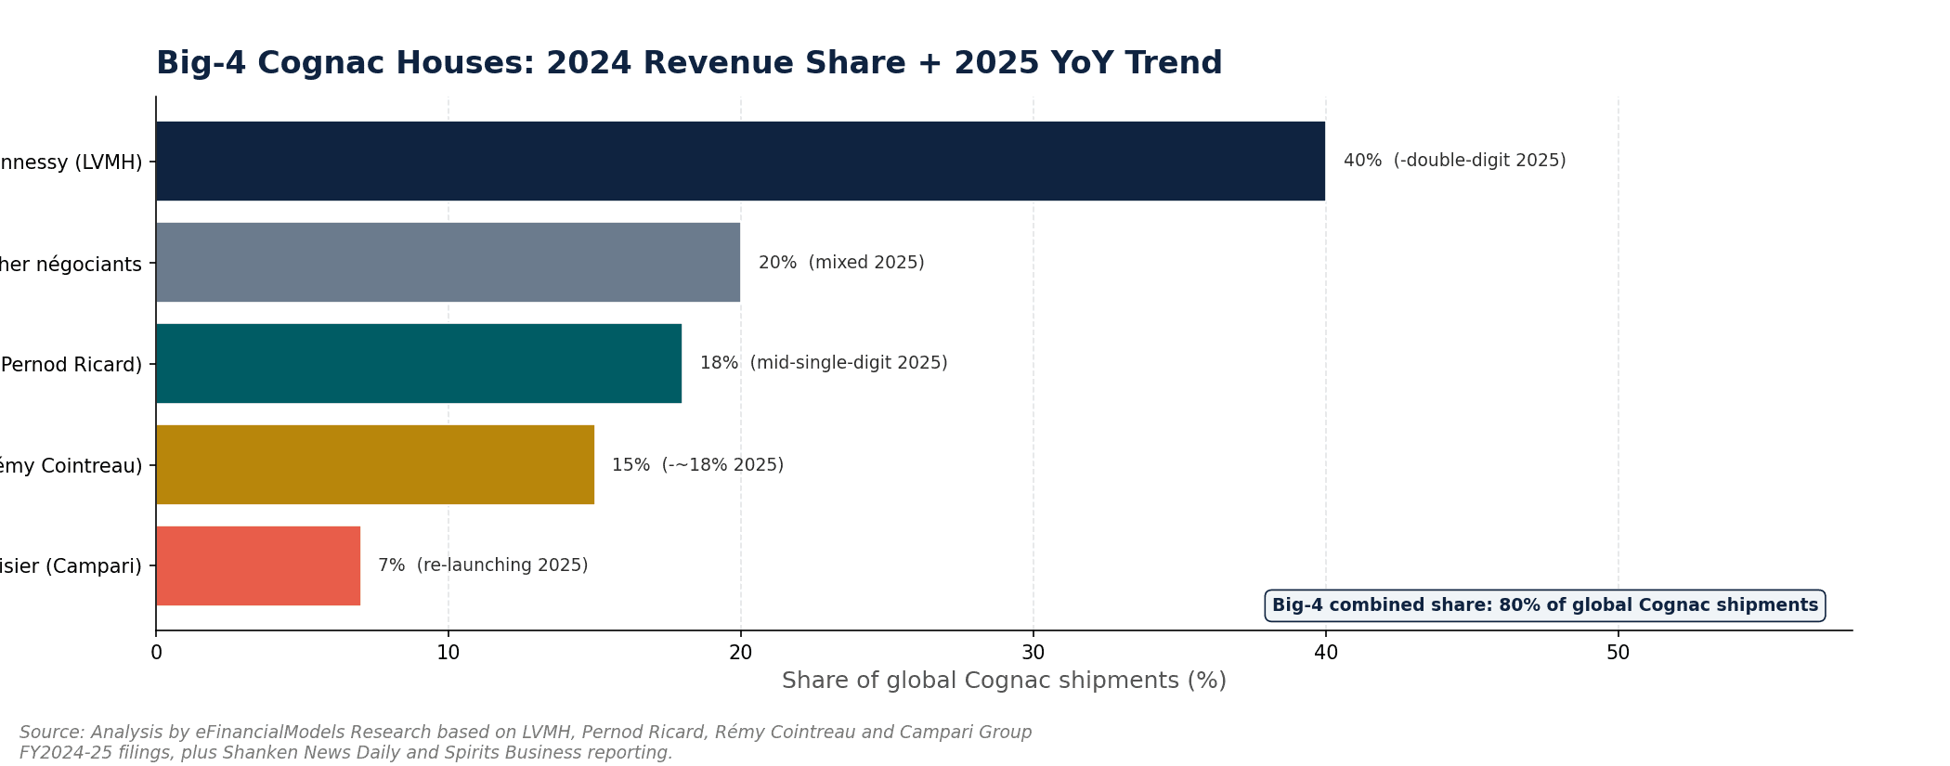Click the '15% (-~18% 2025)' annotation
The image size is (1950, 766).
[x=697, y=465]
